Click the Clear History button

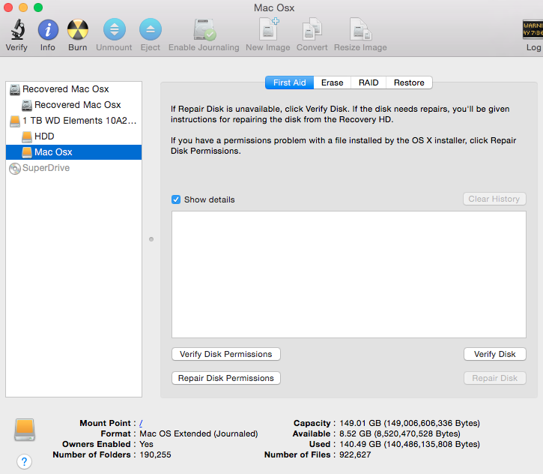point(494,199)
